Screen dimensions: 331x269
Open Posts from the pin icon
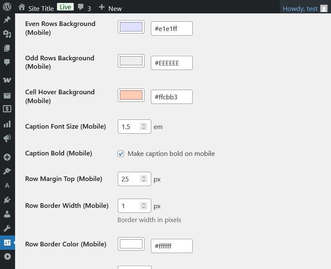(x=7, y=20)
